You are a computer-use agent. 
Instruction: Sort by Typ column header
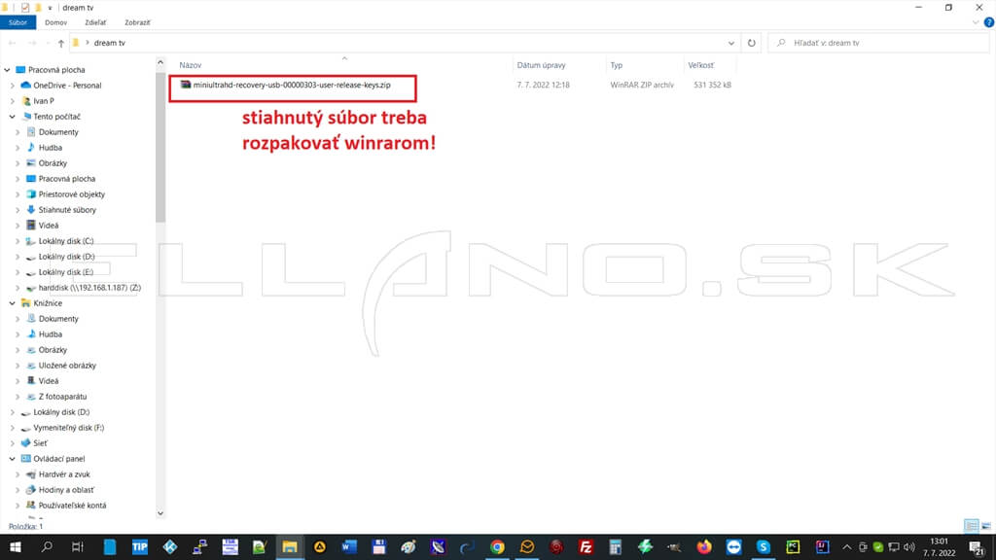tap(616, 65)
